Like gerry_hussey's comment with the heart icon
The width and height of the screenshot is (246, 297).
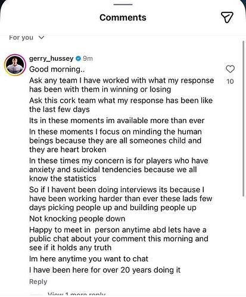pos(230,69)
